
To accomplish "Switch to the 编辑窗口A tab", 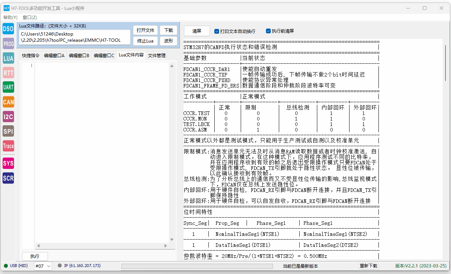I will click(54, 56).
